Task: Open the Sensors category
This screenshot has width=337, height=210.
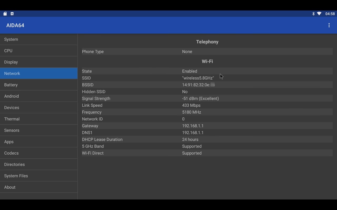Action: [39, 130]
